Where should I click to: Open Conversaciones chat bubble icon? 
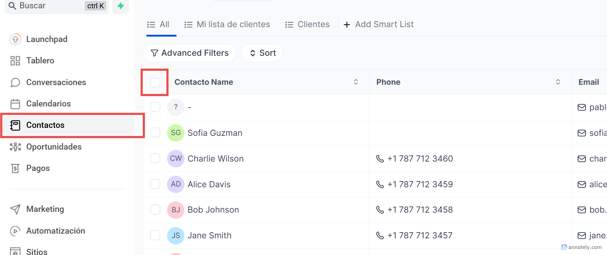pos(15,82)
